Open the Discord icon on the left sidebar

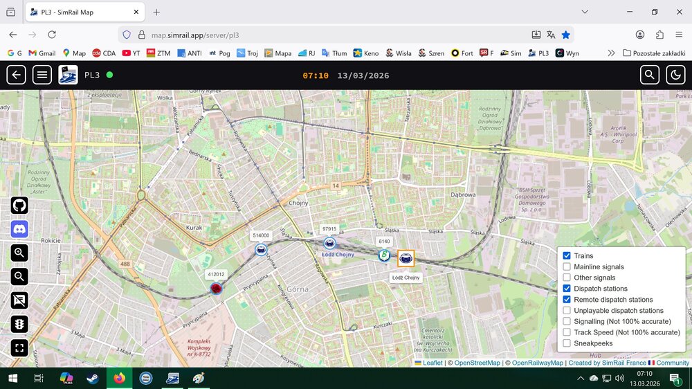(19, 229)
